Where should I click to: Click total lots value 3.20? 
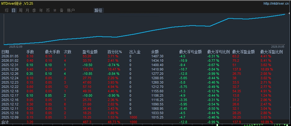coord(30,122)
